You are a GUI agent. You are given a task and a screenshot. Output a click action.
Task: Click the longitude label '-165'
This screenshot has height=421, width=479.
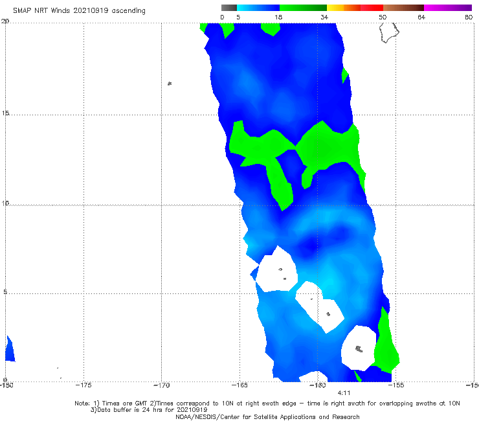(240, 385)
